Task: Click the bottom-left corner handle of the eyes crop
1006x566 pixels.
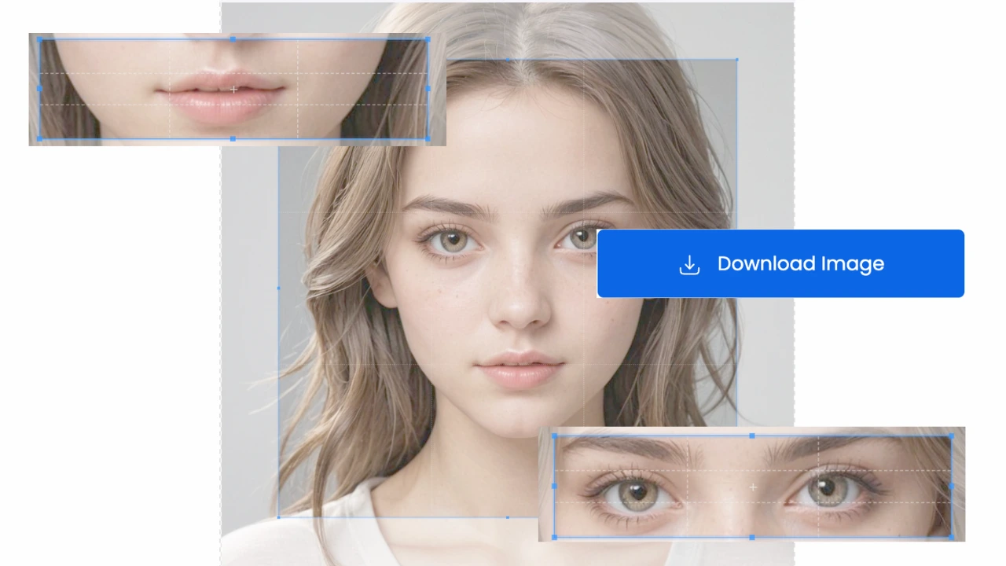Action: click(554, 538)
